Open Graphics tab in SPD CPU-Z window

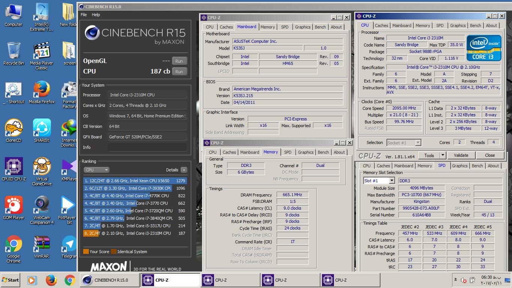460,166
